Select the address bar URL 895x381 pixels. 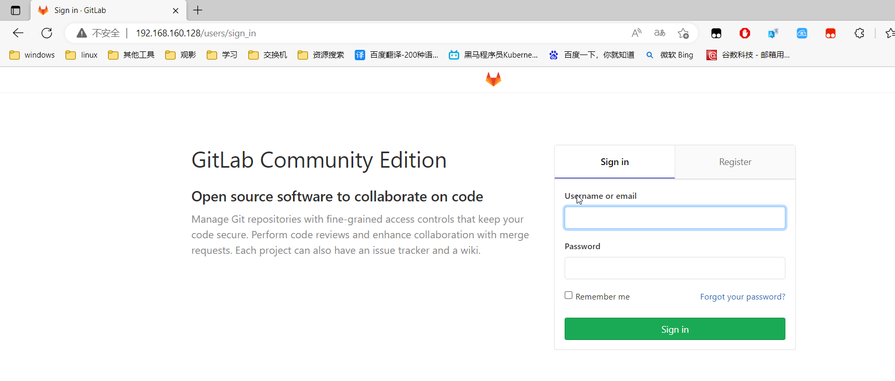pyautogui.click(x=196, y=33)
